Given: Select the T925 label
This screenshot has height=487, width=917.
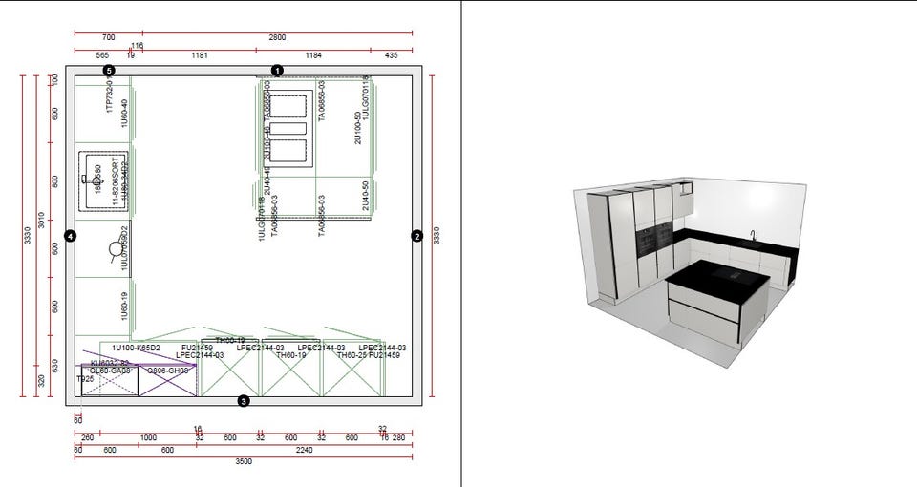Looking at the screenshot, I should pos(85,379).
